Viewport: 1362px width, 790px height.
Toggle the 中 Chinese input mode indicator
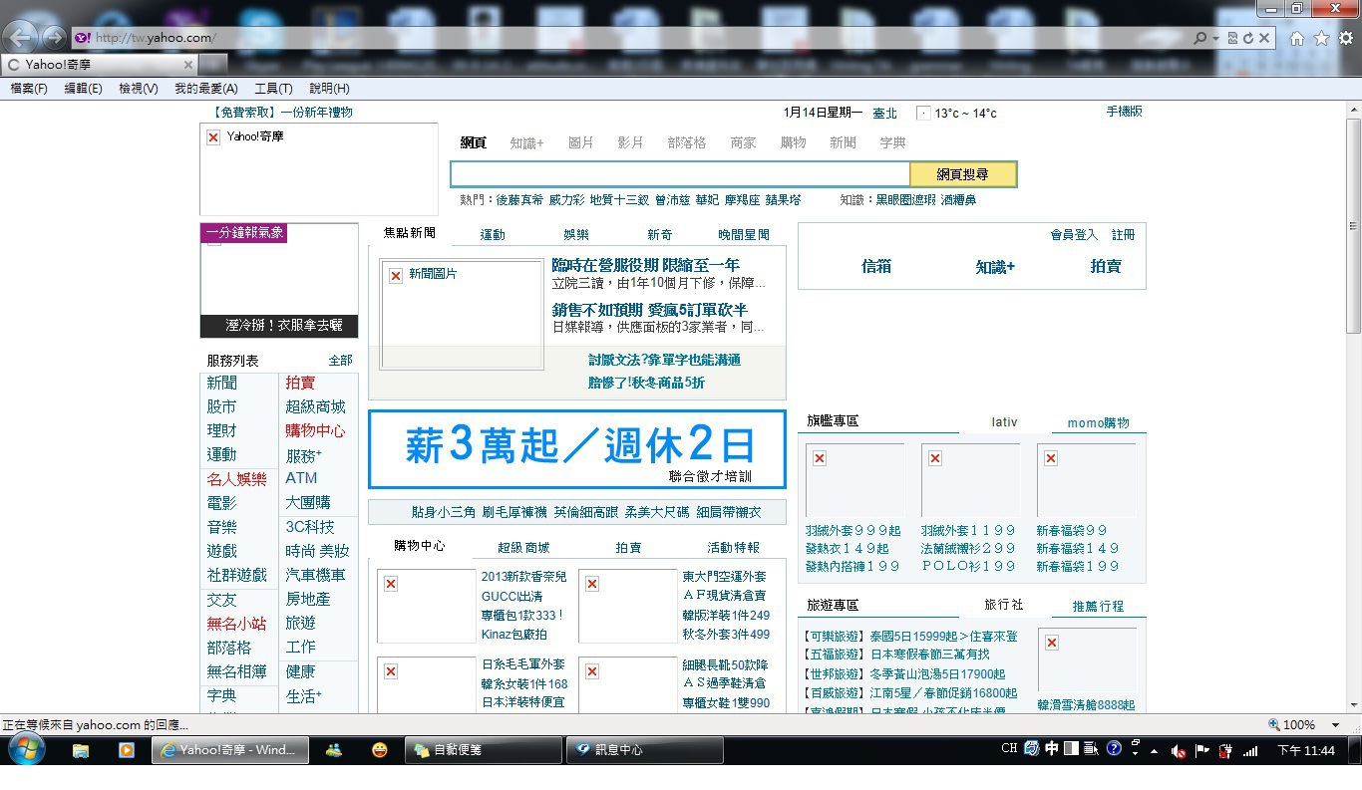1052,748
